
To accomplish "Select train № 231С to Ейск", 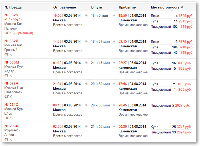I will tap(12, 105).
